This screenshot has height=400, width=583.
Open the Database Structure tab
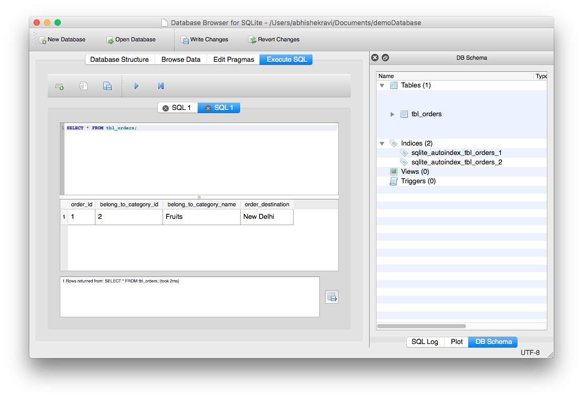(120, 60)
